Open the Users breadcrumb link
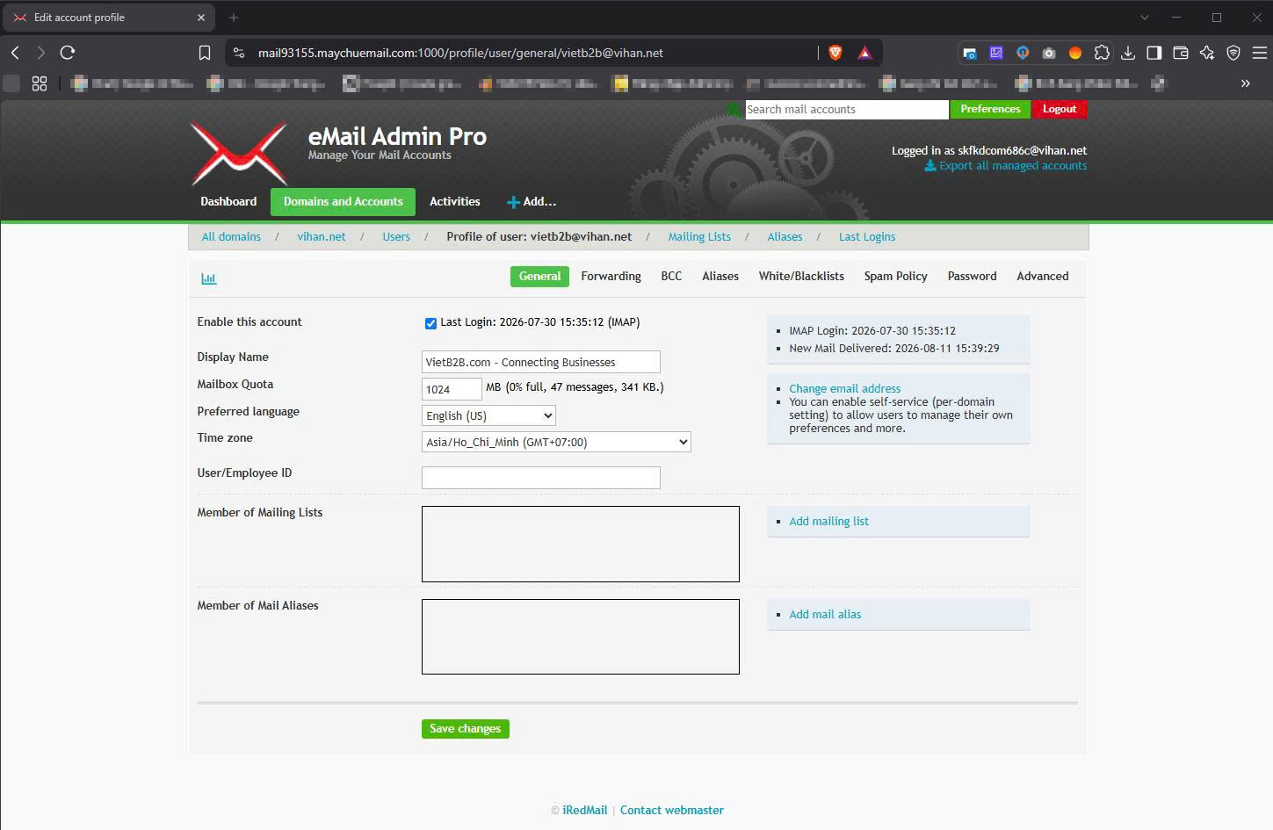The width and height of the screenshot is (1273, 830). coord(396,237)
